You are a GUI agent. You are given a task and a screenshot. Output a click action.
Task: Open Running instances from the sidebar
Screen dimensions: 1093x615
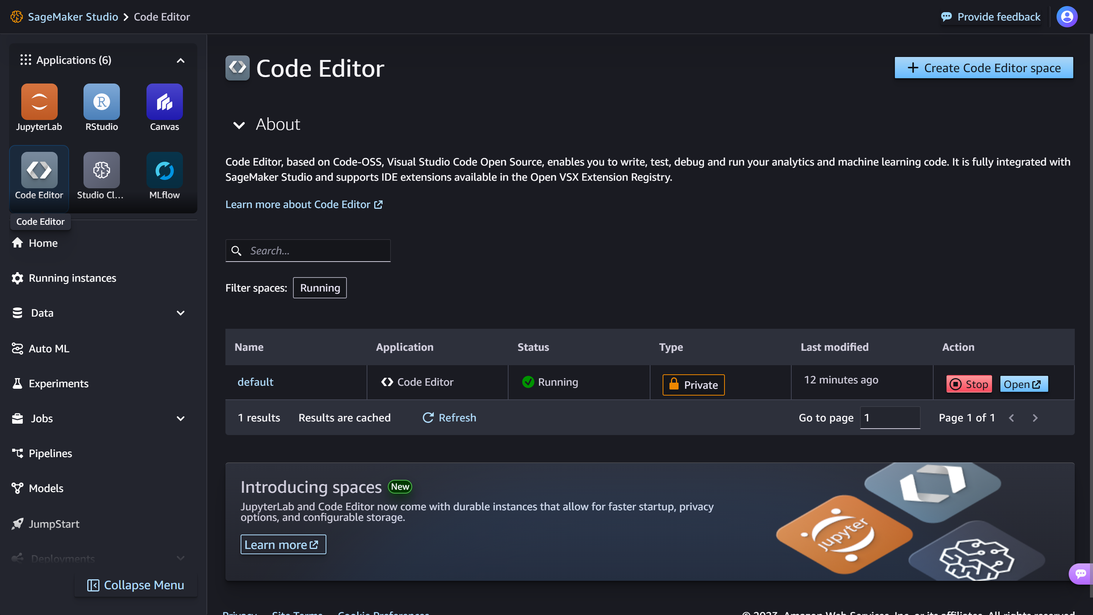pos(72,278)
